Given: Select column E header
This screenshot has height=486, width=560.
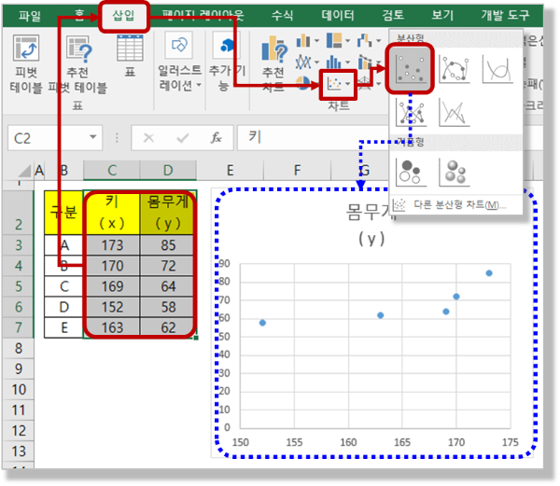Looking at the screenshot, I should [x=230, y=170].
